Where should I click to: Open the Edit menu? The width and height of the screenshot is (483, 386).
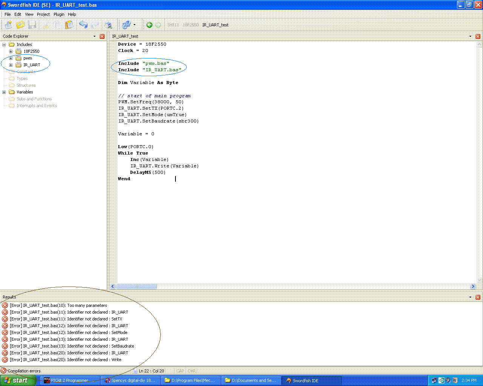18,14
